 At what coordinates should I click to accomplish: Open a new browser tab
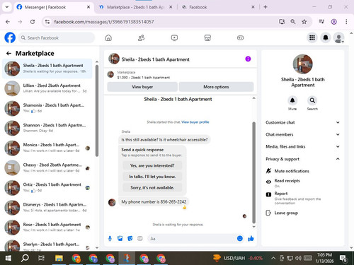[x=265, y=7]
